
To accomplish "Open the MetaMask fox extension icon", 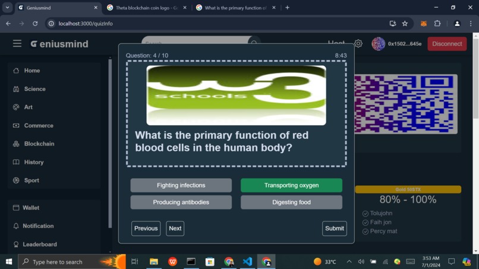I will (423, 24).
